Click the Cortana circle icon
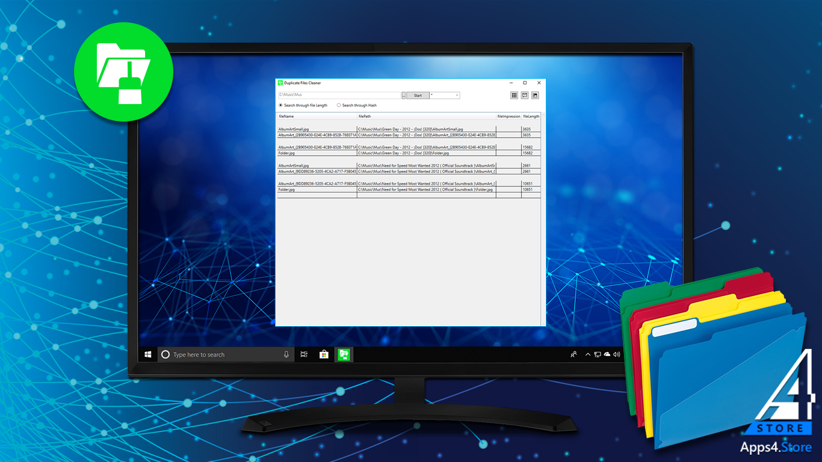This screenshot has height=462, width=822. click(165, 354)
